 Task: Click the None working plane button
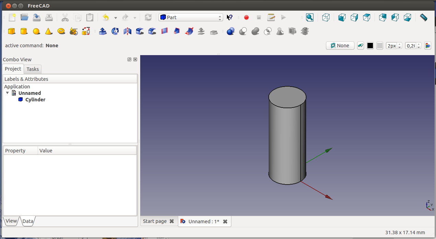point(340,46)
